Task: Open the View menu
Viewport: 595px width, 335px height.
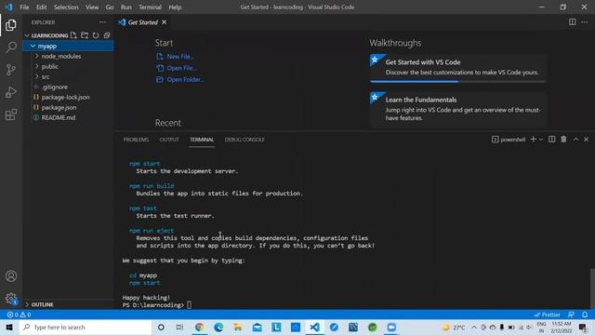Action: [x=92, y=7]
